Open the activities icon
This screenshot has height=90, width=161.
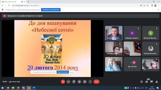(156, 82)
